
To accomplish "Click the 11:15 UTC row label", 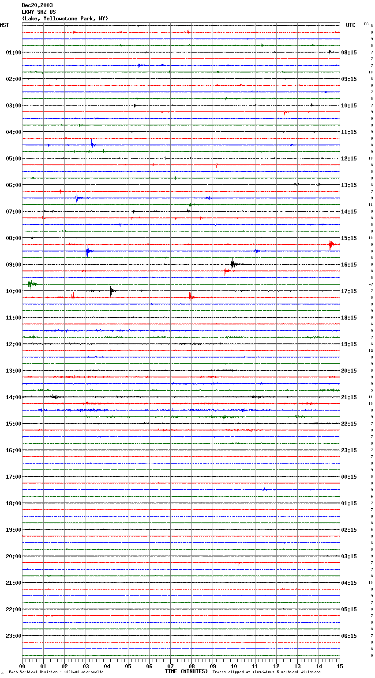I will click(x=349, y=132).
